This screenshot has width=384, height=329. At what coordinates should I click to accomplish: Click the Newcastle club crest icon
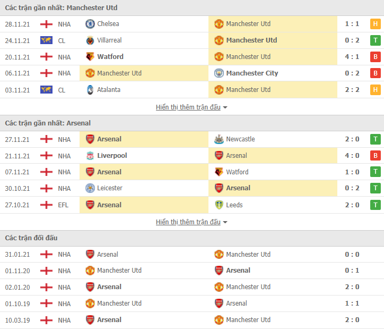pyautogui.click(x=219, y=139)
